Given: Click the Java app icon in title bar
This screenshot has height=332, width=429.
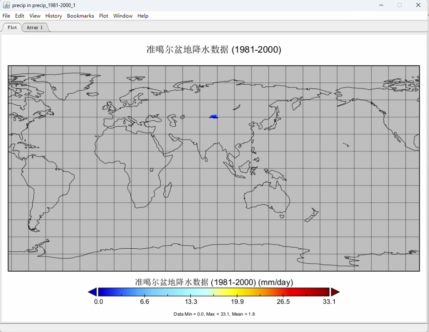Looking at the screenshot, I should coord(6,5).
